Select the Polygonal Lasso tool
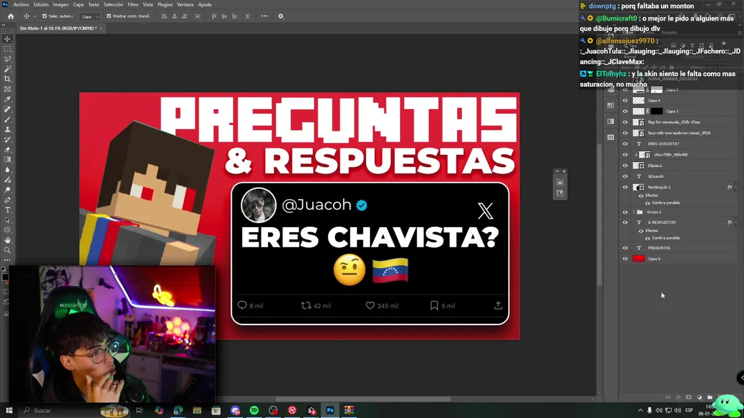 pos(8,59)
